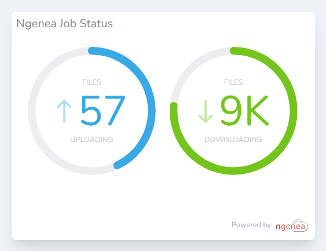This screenshot has height=251, width=326.
Task: Click the UPLOADING label
Action: tap(91, 140)
